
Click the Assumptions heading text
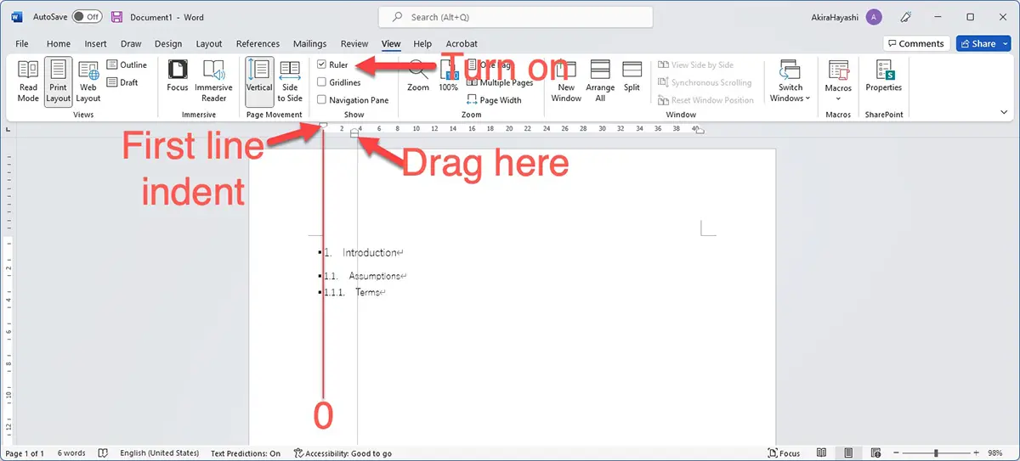(x=375, y=276)
